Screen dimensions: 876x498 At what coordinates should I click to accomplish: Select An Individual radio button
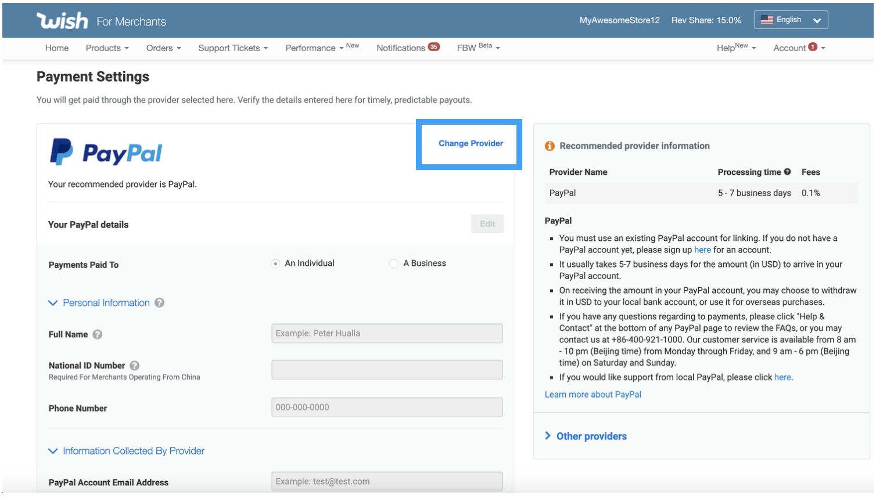(x=275, y=264)
